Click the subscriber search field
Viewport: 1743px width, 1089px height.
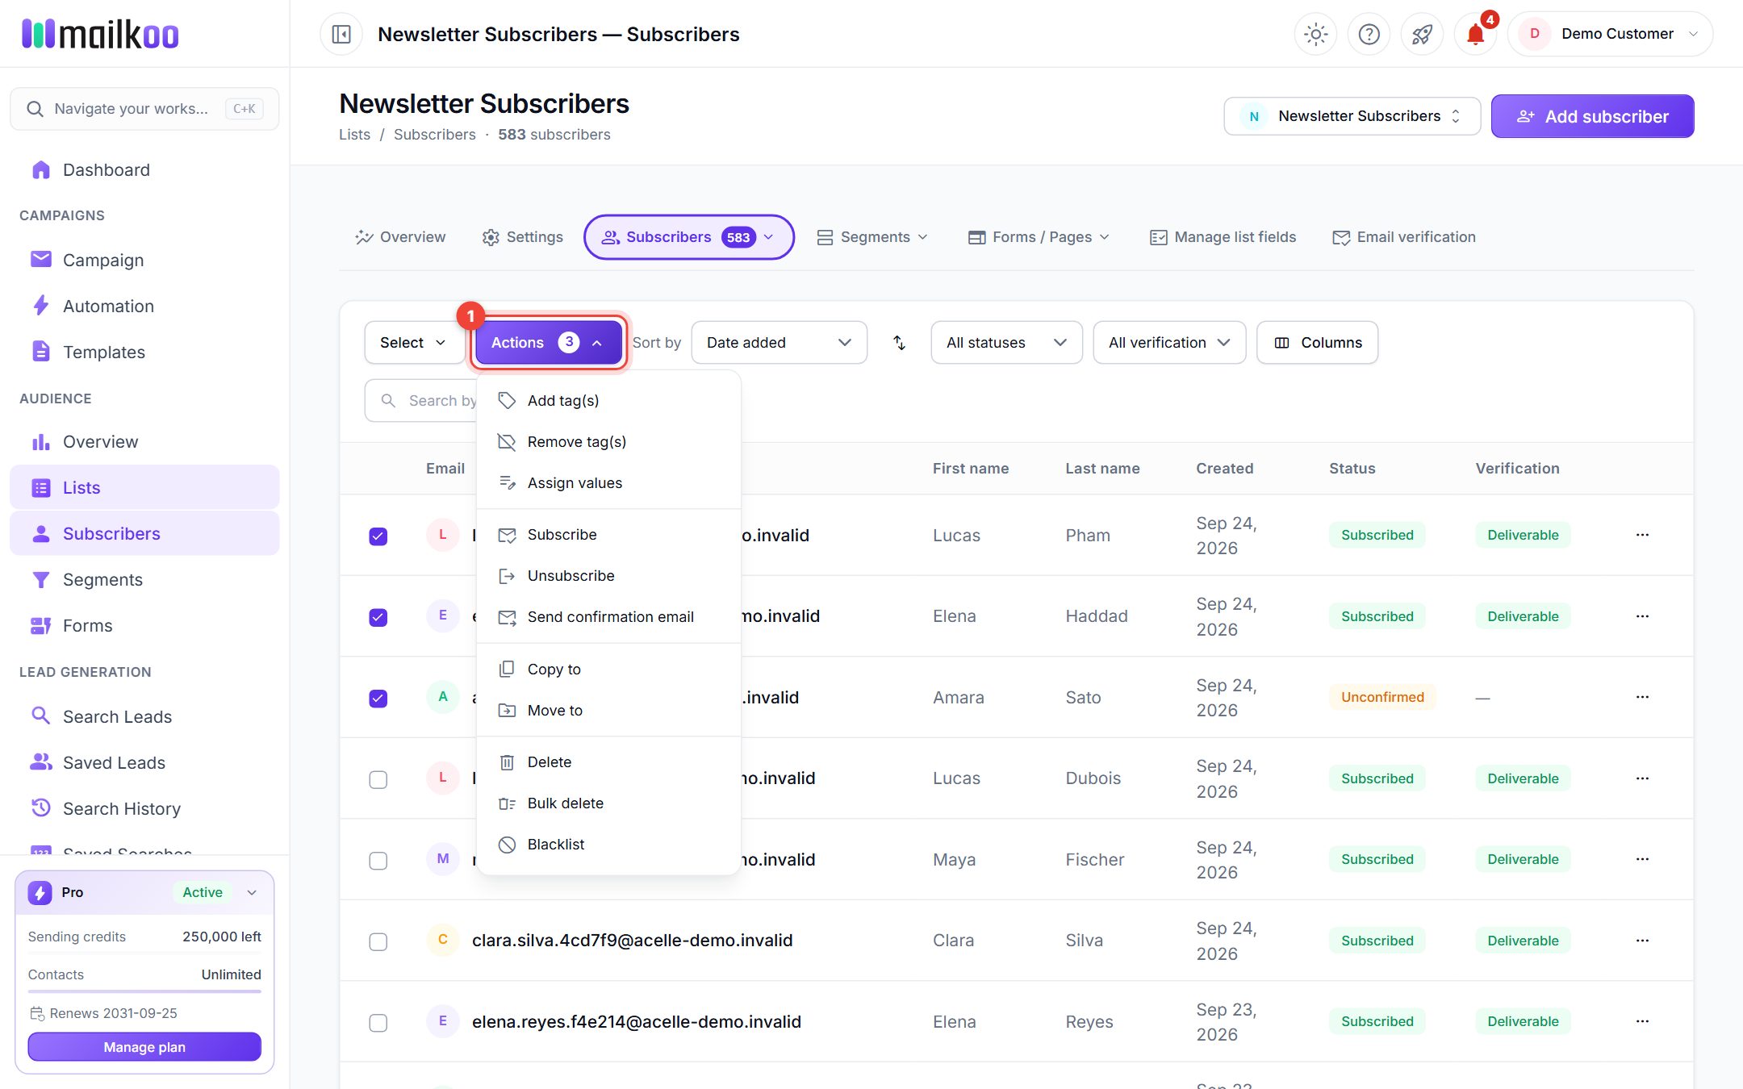point(421,401)
